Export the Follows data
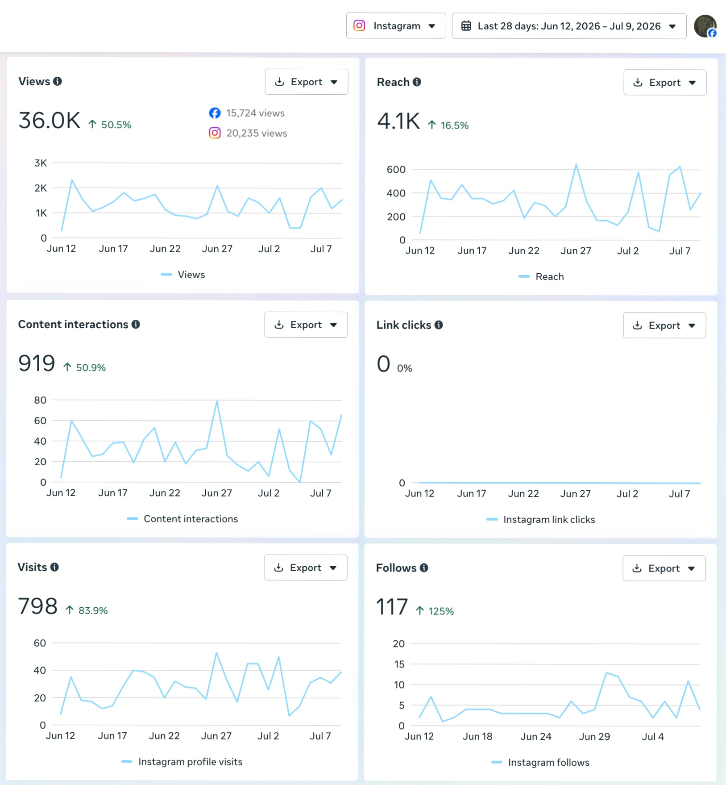Image resolution: width=726 pixels, height=785 pixels. (664, 568)
